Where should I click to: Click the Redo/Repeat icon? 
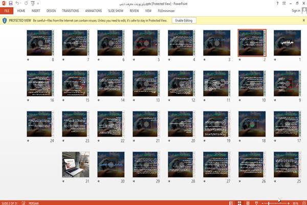[26, 3]
